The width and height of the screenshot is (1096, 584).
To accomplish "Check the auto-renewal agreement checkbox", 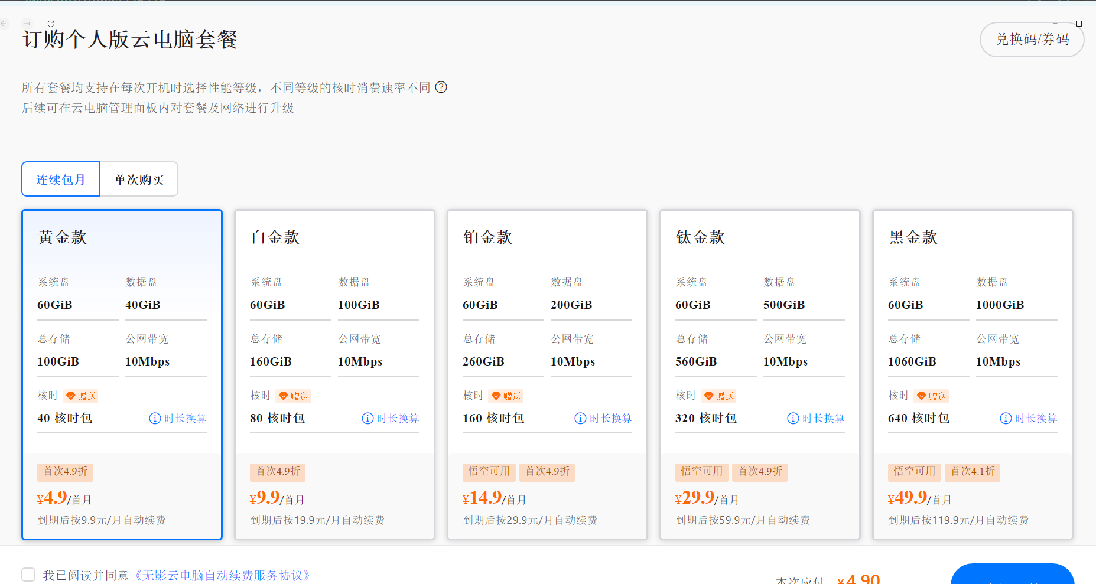I will 28,575.
